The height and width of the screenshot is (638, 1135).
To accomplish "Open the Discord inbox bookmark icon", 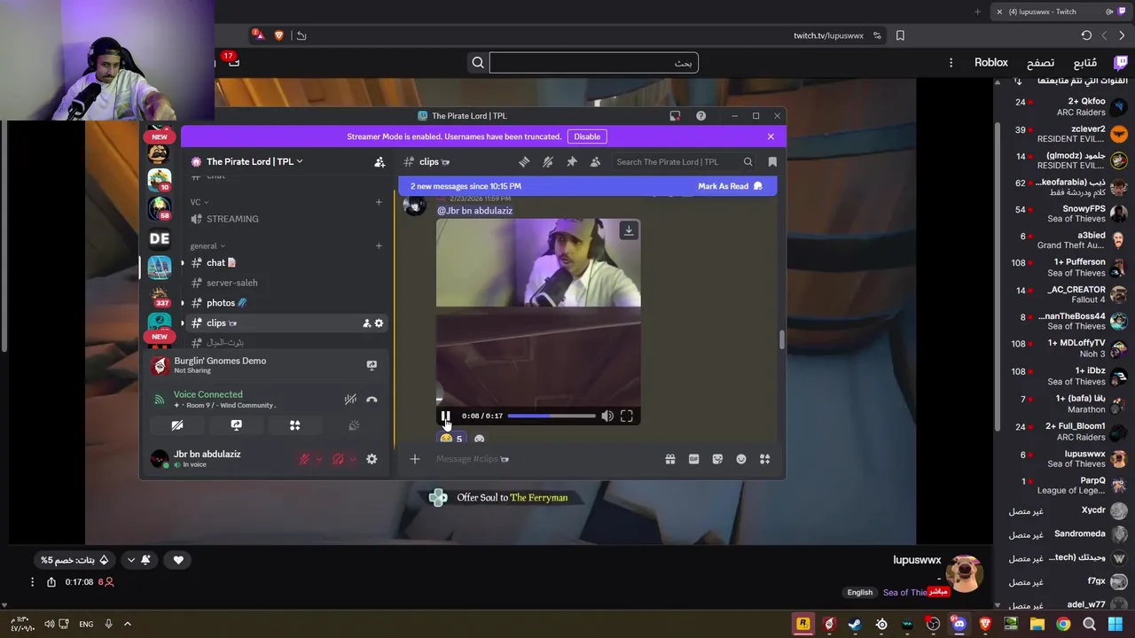I will click(772, 161).
